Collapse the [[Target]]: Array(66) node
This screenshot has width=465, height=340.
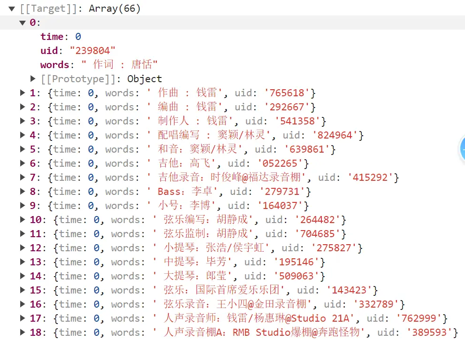point(12,8)
